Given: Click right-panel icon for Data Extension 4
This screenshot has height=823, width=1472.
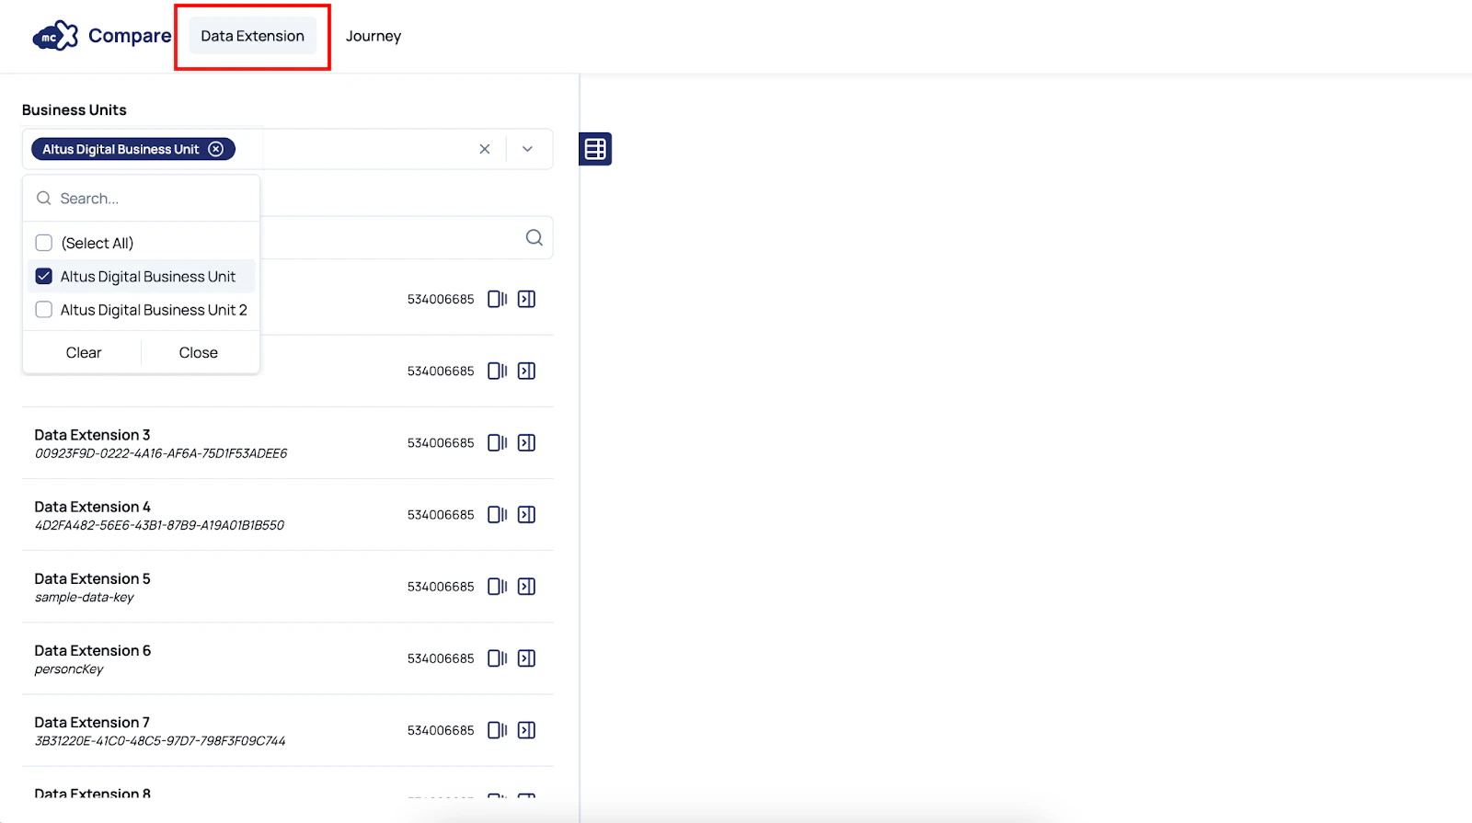Looking at the screenshot, I should [526, 514].
